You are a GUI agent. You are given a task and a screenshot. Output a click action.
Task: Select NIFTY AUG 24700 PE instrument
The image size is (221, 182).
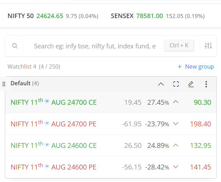click(x=54, y=124)
